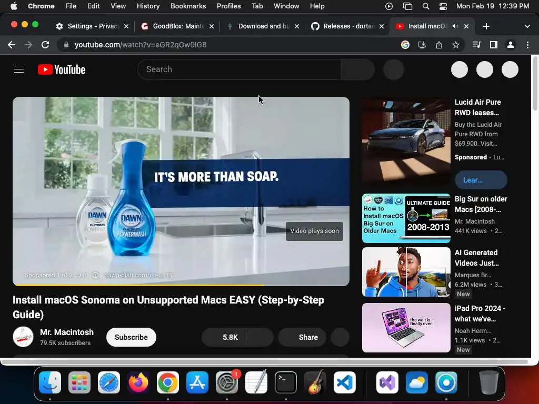Share this page via address bar icon

click(x=439, y=45)
